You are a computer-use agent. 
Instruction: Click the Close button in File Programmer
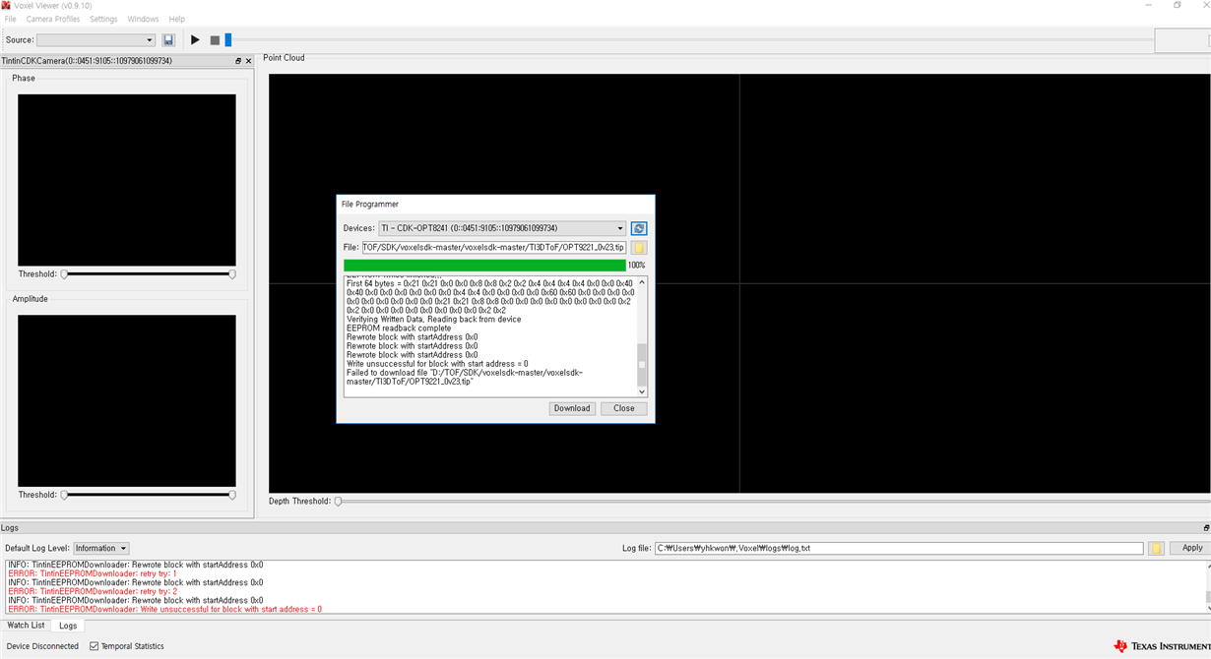[624, 408]
